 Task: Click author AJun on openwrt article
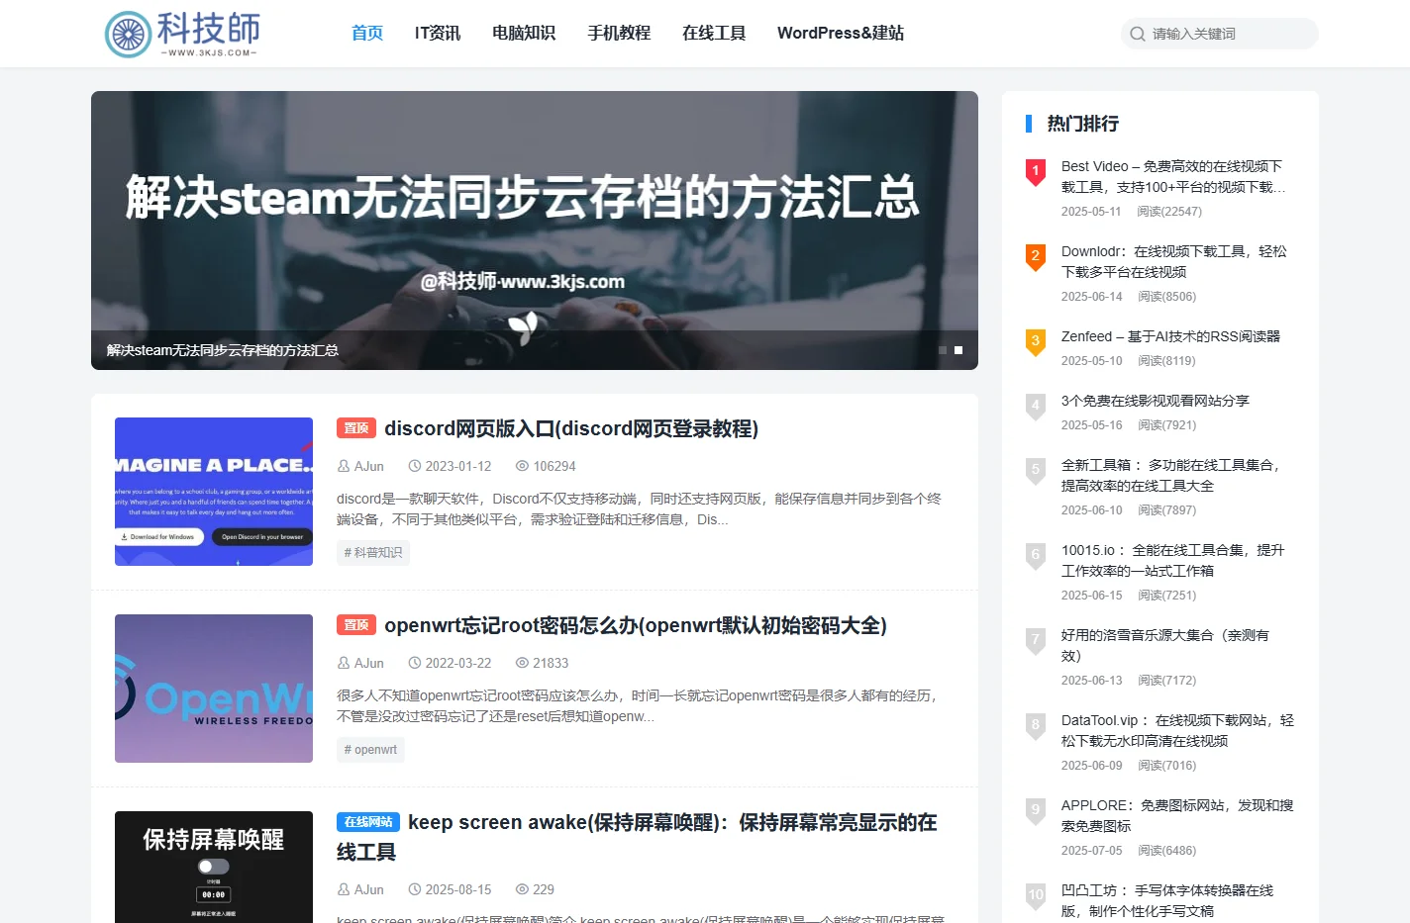click(x=369, y=663)
